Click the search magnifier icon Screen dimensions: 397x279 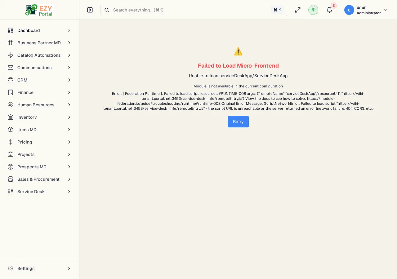coord(107,10)
